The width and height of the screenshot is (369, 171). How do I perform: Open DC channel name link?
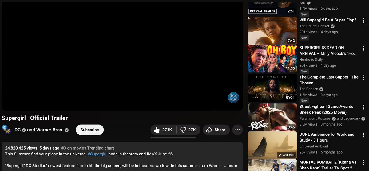18,130
